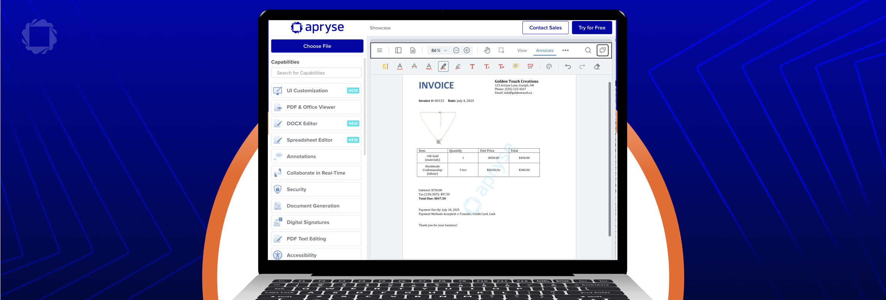Switch to the Annotate tab
This screenshot has width=886, height=300.
(x=545, y=50)
